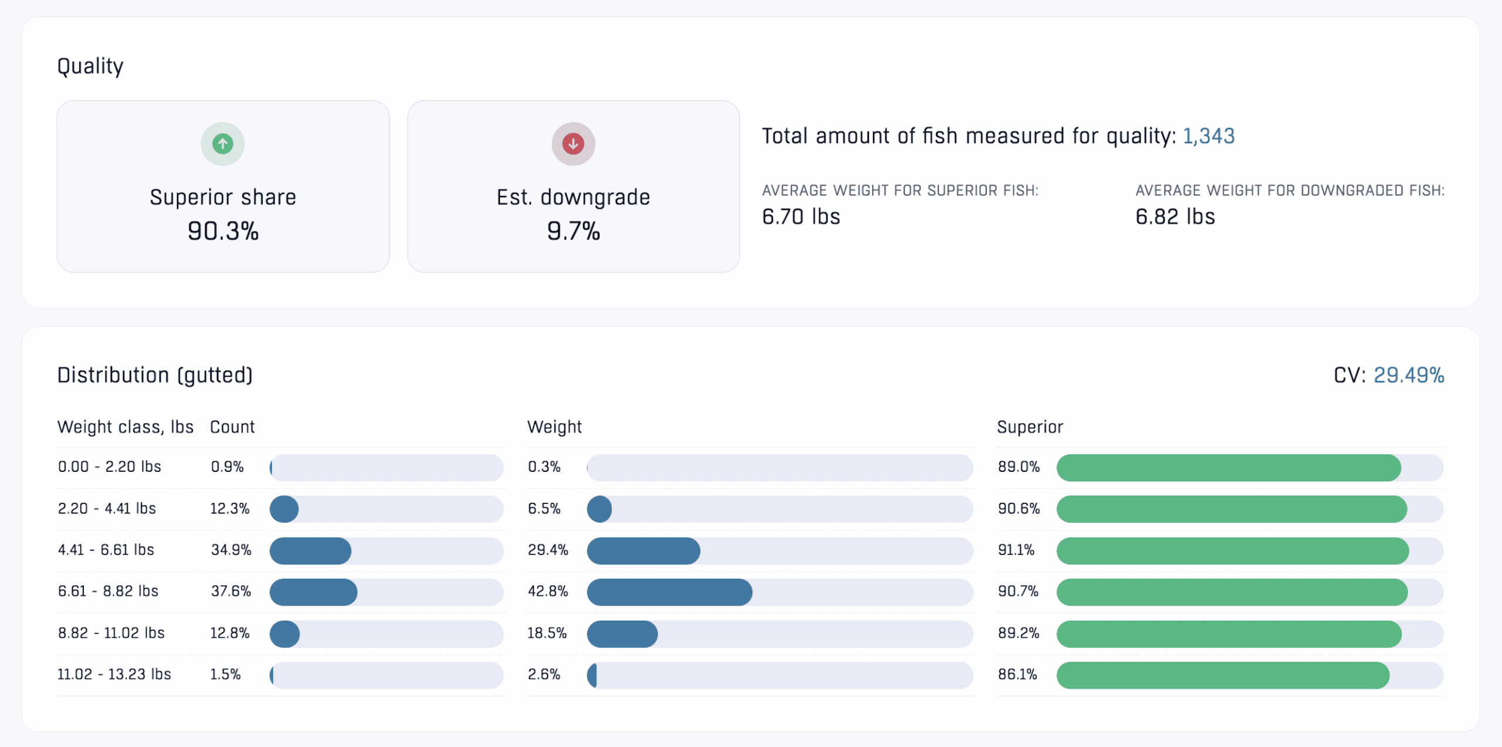Click the Weight class, lbs column header
The height and width of the screenshot is (747, 1502).
tap(125, 427)
